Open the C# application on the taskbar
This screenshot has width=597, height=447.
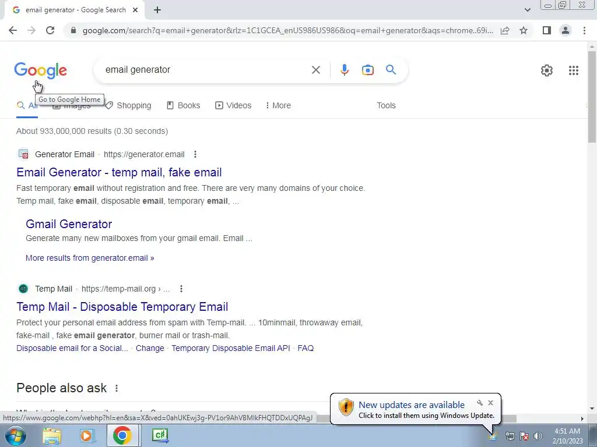point(160,435)
